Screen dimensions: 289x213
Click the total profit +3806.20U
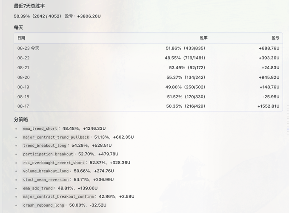point(89,16)
